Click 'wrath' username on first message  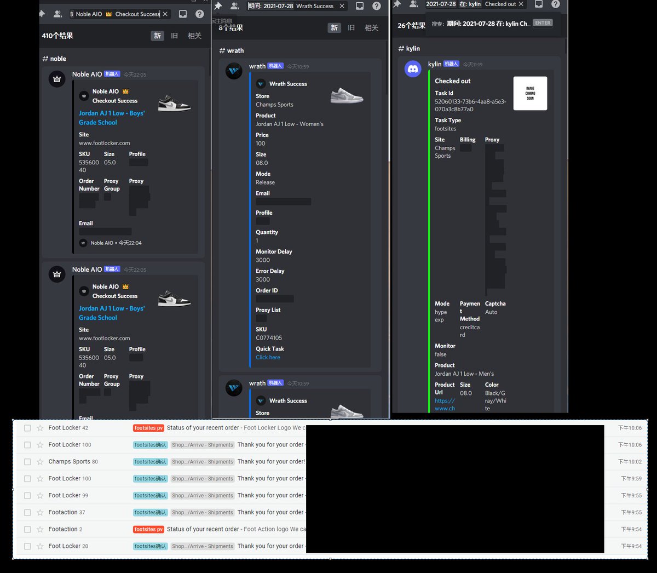257,66
